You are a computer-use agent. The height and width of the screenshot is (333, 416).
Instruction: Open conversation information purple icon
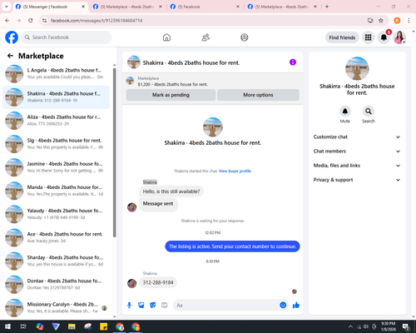[293, 62]
